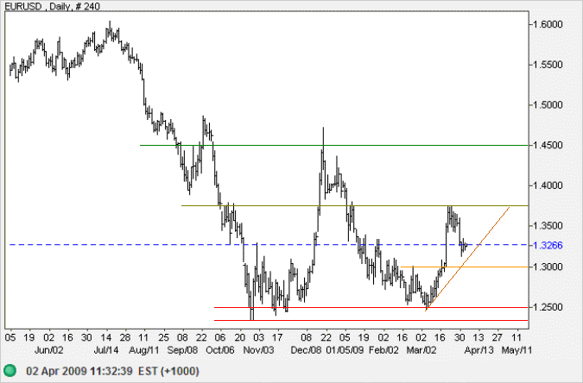Click the timestamp 02 Apr 2009 11:32:39
The image size is (583, 383).
pyautogui.click(x=79, y=371)
